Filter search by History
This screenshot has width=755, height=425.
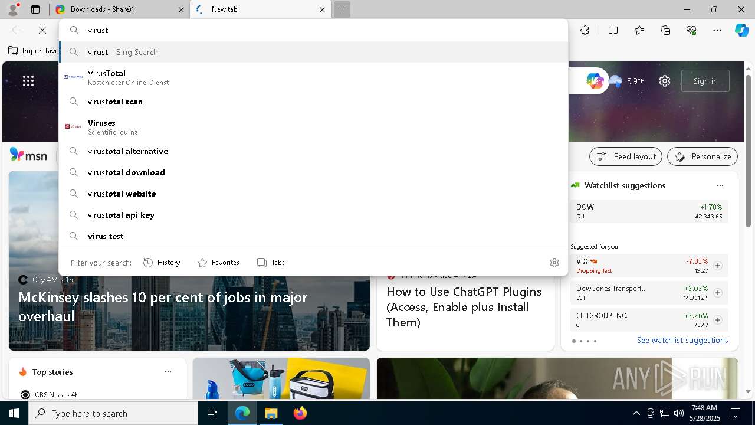[x=162, y=263]
